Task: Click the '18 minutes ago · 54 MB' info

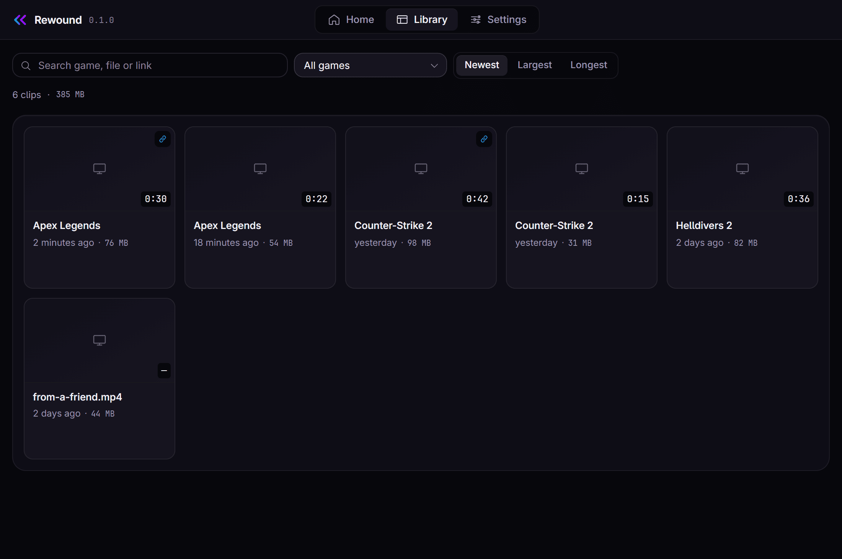Action: (243, 243)
